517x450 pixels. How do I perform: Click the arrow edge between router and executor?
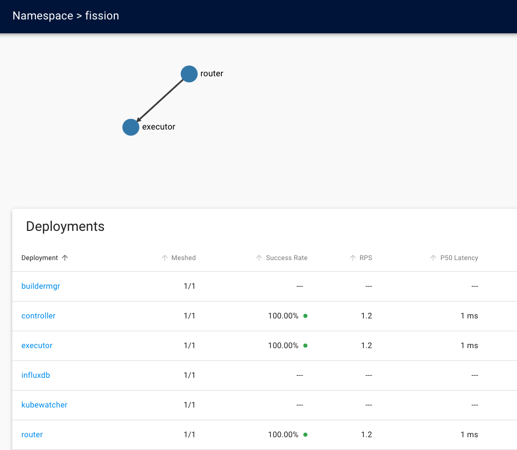click(160, 100)
